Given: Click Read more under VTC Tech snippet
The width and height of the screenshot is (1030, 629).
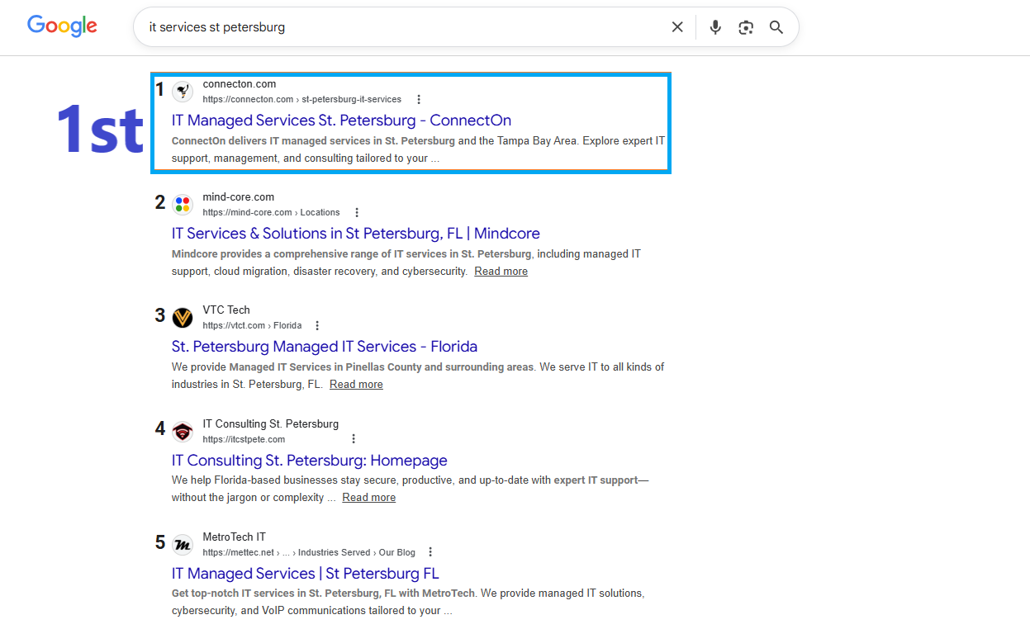Looking at the screenshot, I should (356, 384).
